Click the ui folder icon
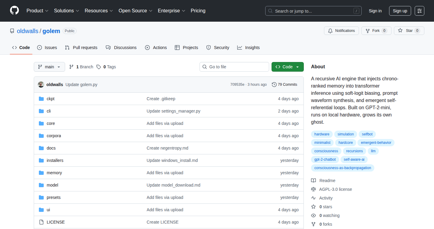This screenshot has height=229, width=434. click(41, 210)
